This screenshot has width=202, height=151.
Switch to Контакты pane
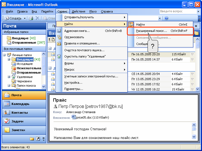pos(24,113)
